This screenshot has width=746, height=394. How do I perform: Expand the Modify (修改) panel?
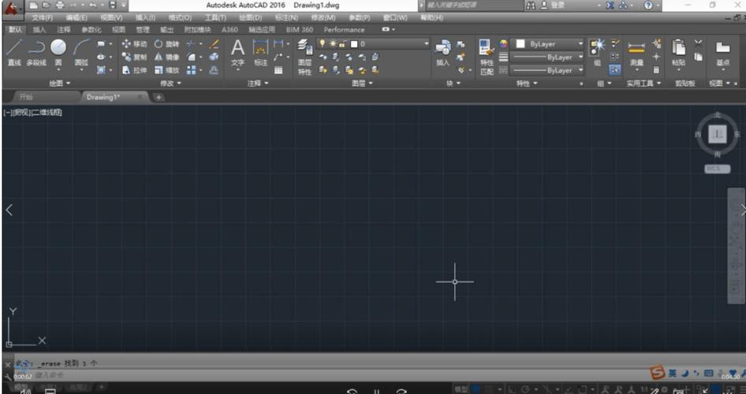pyautogui.click(x=171, y=84)
